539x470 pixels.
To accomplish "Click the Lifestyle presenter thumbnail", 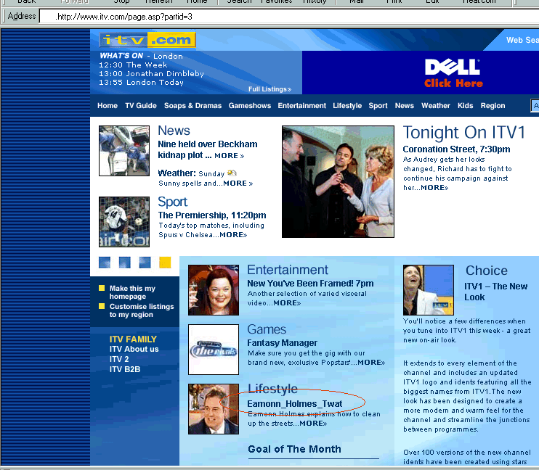I will [214, 409].
